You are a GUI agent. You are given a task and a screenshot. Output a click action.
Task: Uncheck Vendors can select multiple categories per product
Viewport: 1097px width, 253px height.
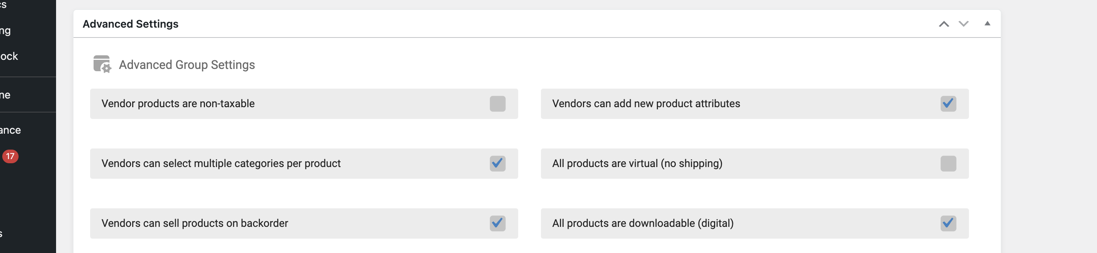497,164
